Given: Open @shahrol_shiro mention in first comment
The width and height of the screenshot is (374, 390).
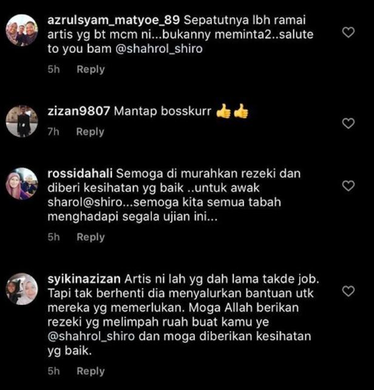Looking at the screenshot, I should (159, 49).
